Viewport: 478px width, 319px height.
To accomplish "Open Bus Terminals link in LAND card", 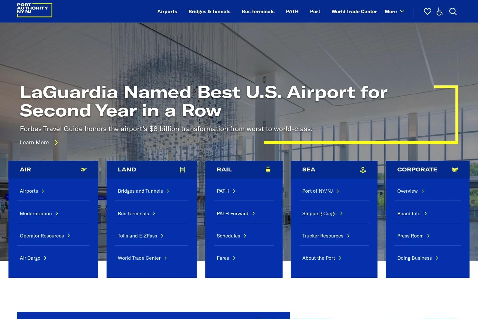I will coord(133,213).
